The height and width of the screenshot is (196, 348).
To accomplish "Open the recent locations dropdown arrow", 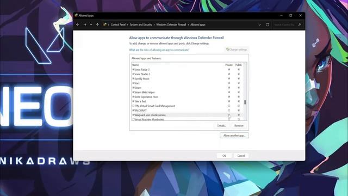I will click(x=91, y=24).
